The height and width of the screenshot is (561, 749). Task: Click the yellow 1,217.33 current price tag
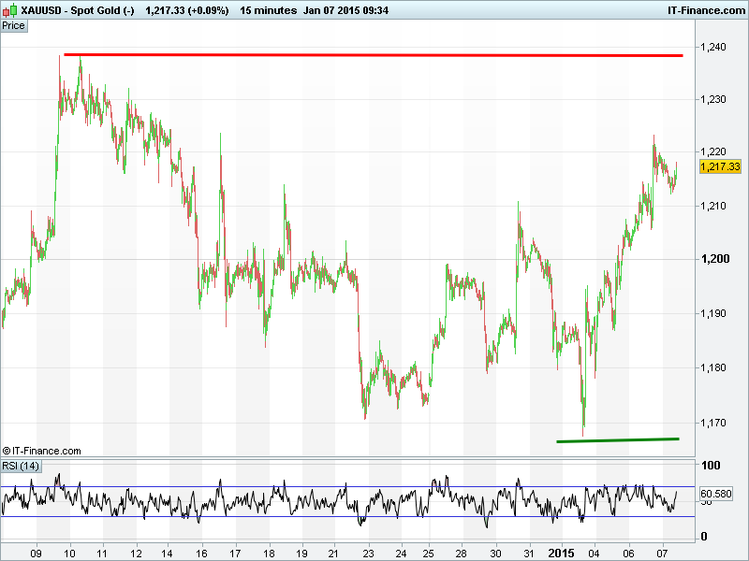coord(721,166)
